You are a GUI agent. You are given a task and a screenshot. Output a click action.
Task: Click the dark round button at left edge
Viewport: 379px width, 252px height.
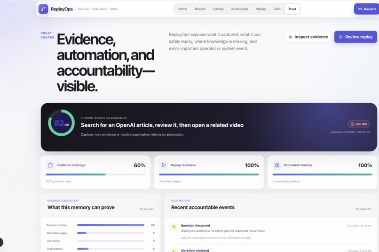[x=1, y=242]
